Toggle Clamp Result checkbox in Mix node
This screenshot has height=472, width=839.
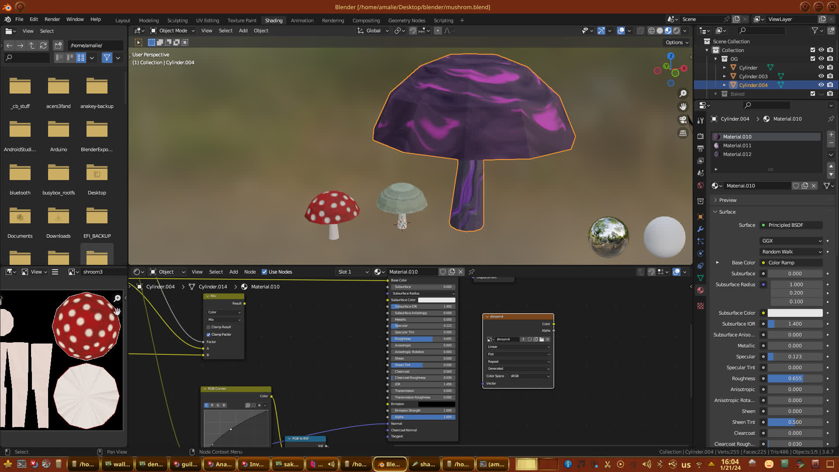tap(208, 327)
